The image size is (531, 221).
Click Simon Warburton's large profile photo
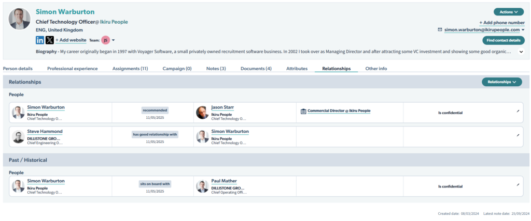coord(19,19)
